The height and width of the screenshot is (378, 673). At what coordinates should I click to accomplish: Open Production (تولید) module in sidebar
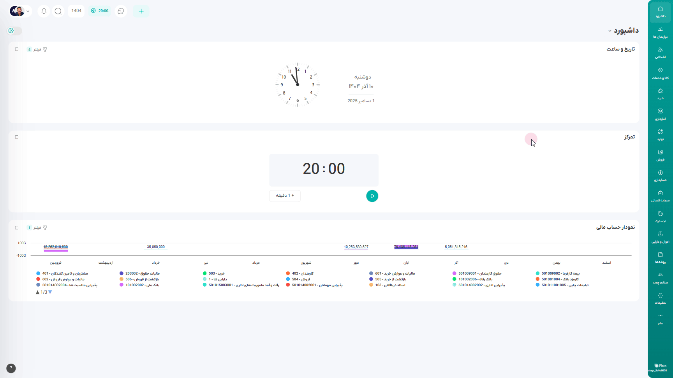[x=660, y=135]
